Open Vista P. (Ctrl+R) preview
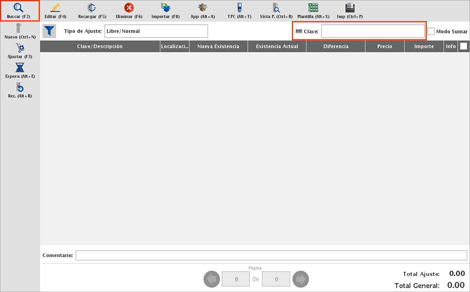Screen dimensions: 470x292 pyautogui.click(x=276, y=8)
